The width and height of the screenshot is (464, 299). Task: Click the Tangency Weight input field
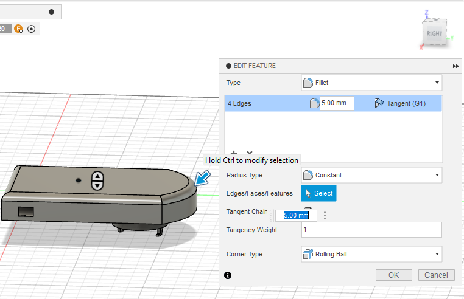pyautogui.click(x=371, y=230)
